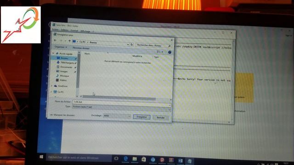Open Task View on the taskbar
The width and height of the screenshot is (294, 165).
[116, 159]
